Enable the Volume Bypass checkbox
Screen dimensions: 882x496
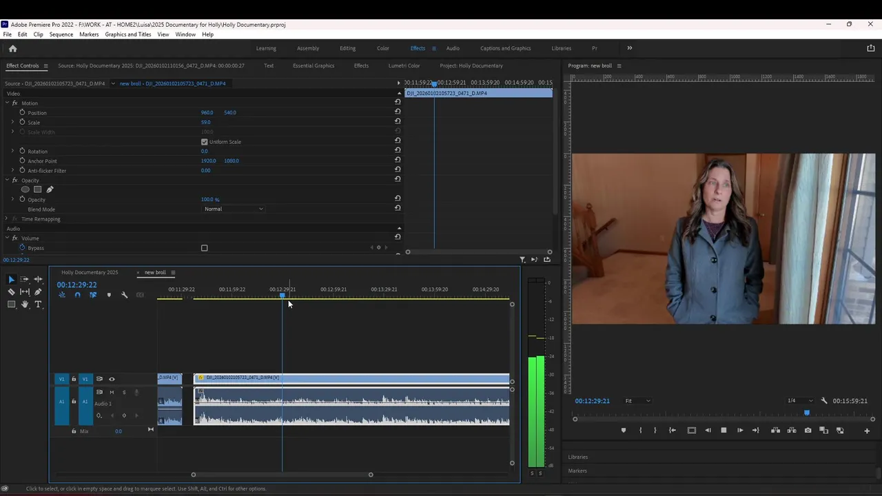click(204, 248)
